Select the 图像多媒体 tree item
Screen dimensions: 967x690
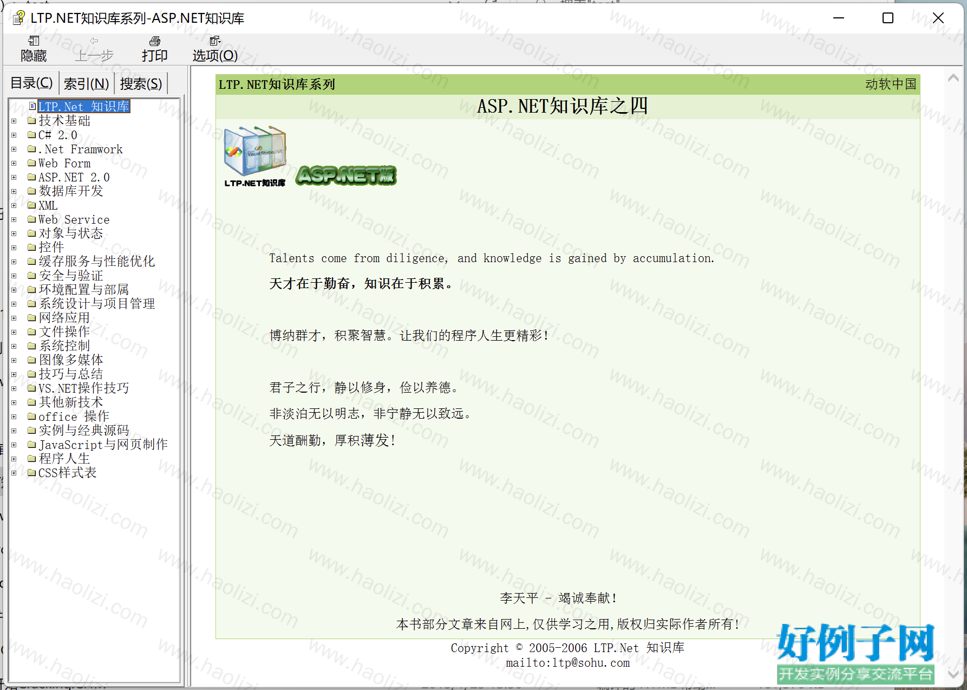[x=71, y=360]
